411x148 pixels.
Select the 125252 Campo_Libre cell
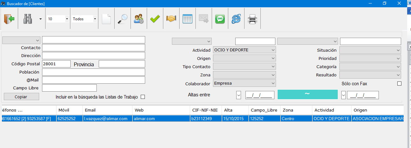264,119
